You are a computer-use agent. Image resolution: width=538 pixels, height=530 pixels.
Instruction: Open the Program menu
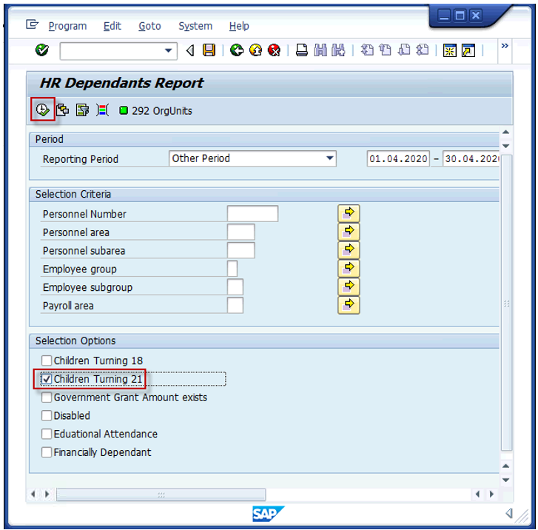click(67, 26)
